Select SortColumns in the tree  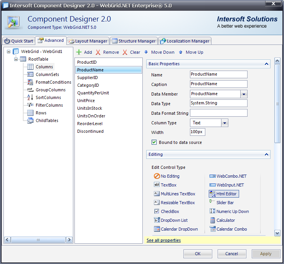[x=48, y=97]
